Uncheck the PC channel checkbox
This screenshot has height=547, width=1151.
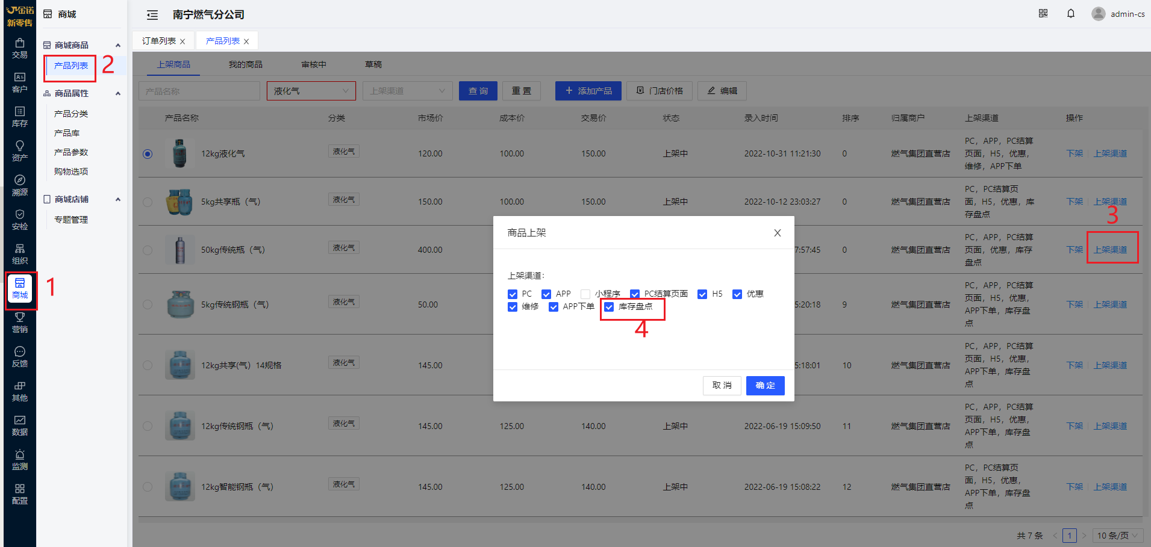[513, 294]
